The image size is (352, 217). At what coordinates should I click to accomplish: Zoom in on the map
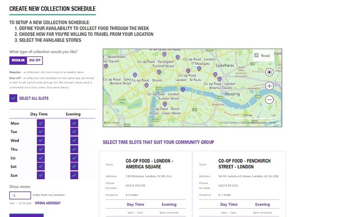(x=269, y=86)
